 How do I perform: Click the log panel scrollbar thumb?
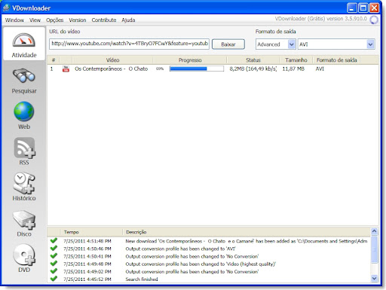374,249
